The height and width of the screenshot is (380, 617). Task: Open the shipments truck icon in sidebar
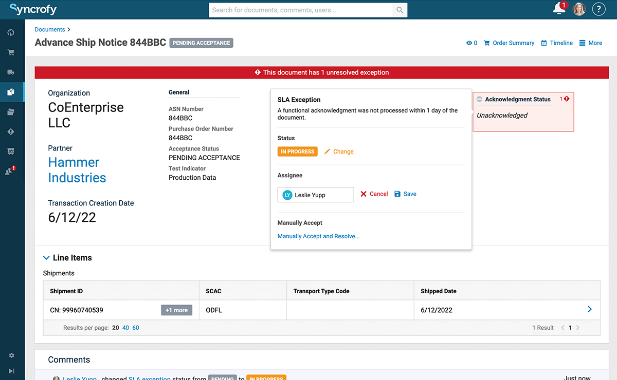(x=11, y=72)
